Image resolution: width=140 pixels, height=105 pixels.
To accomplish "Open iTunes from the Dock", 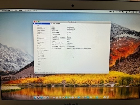I will coord(72,97).
